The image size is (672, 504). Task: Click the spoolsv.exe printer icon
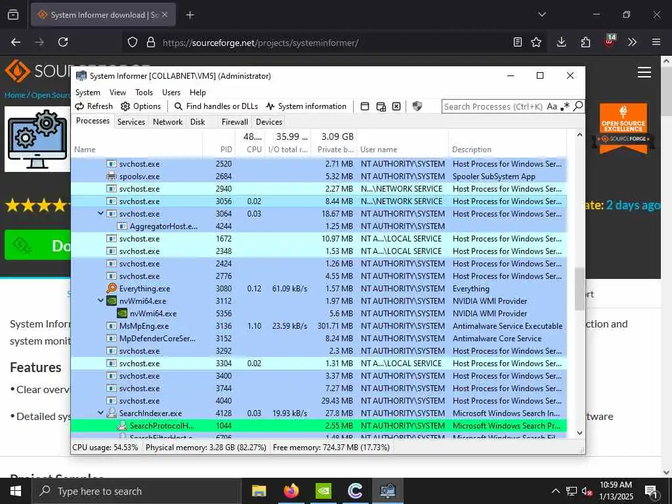pyautogui.click(x=112, y=176)
